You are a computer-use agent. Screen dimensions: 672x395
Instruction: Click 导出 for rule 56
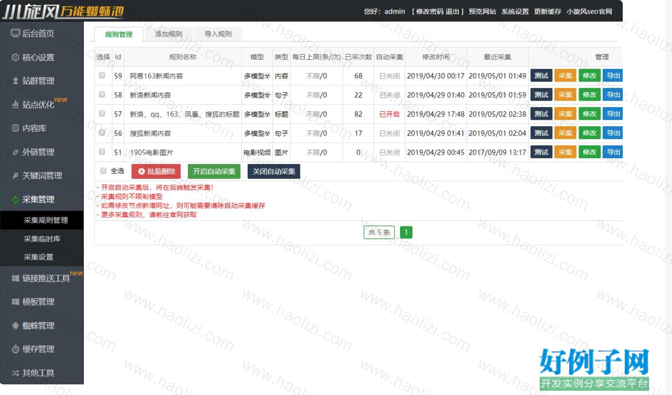click(613, 133)
